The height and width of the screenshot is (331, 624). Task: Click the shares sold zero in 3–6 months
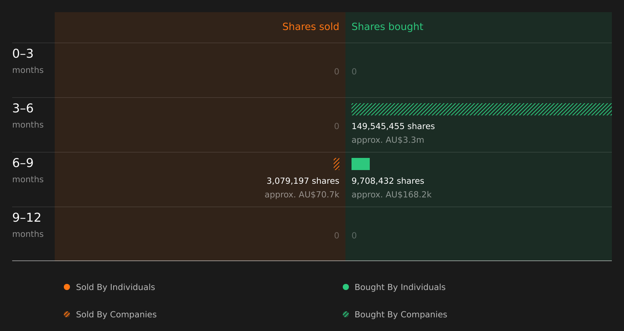pyautogui.click(x=337, y=126)
